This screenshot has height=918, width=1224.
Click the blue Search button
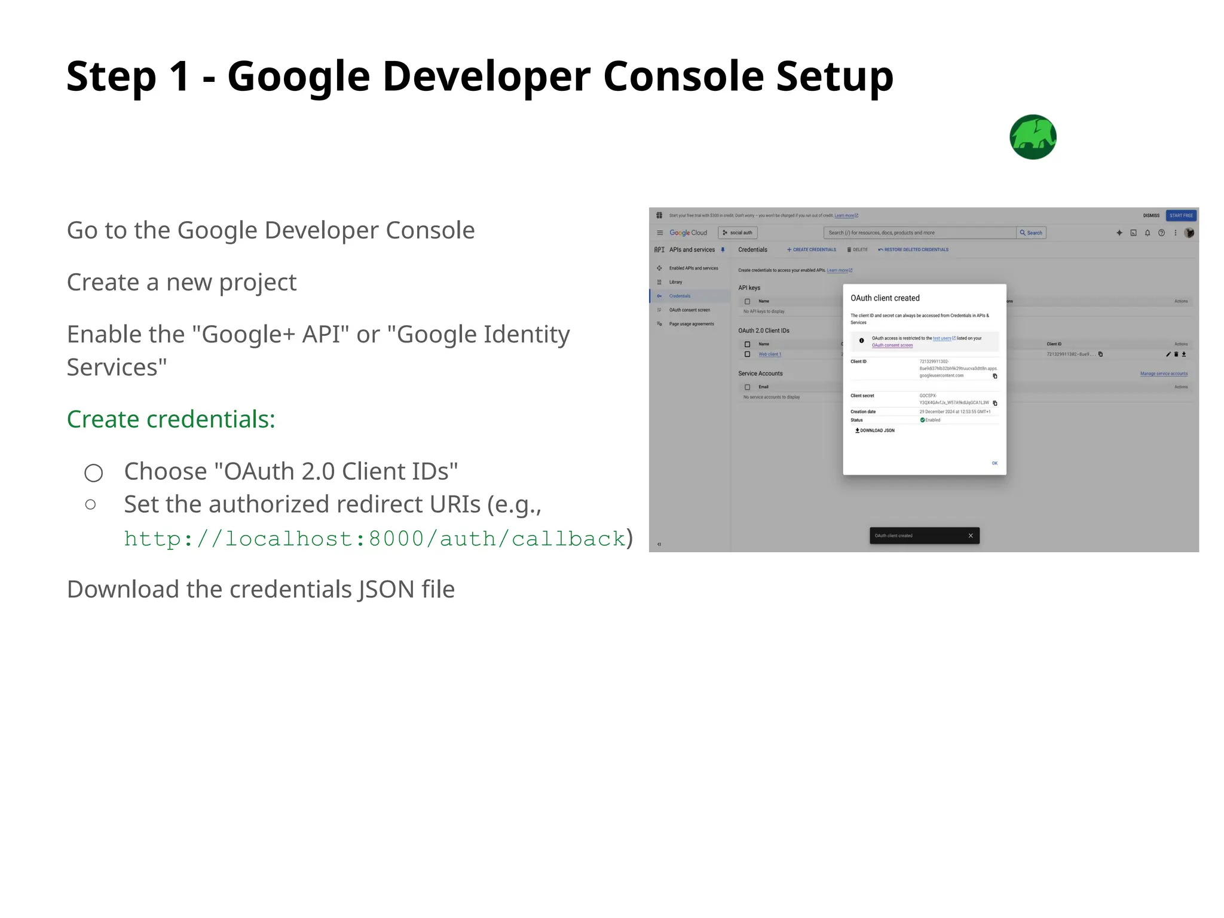[1032, 232]
